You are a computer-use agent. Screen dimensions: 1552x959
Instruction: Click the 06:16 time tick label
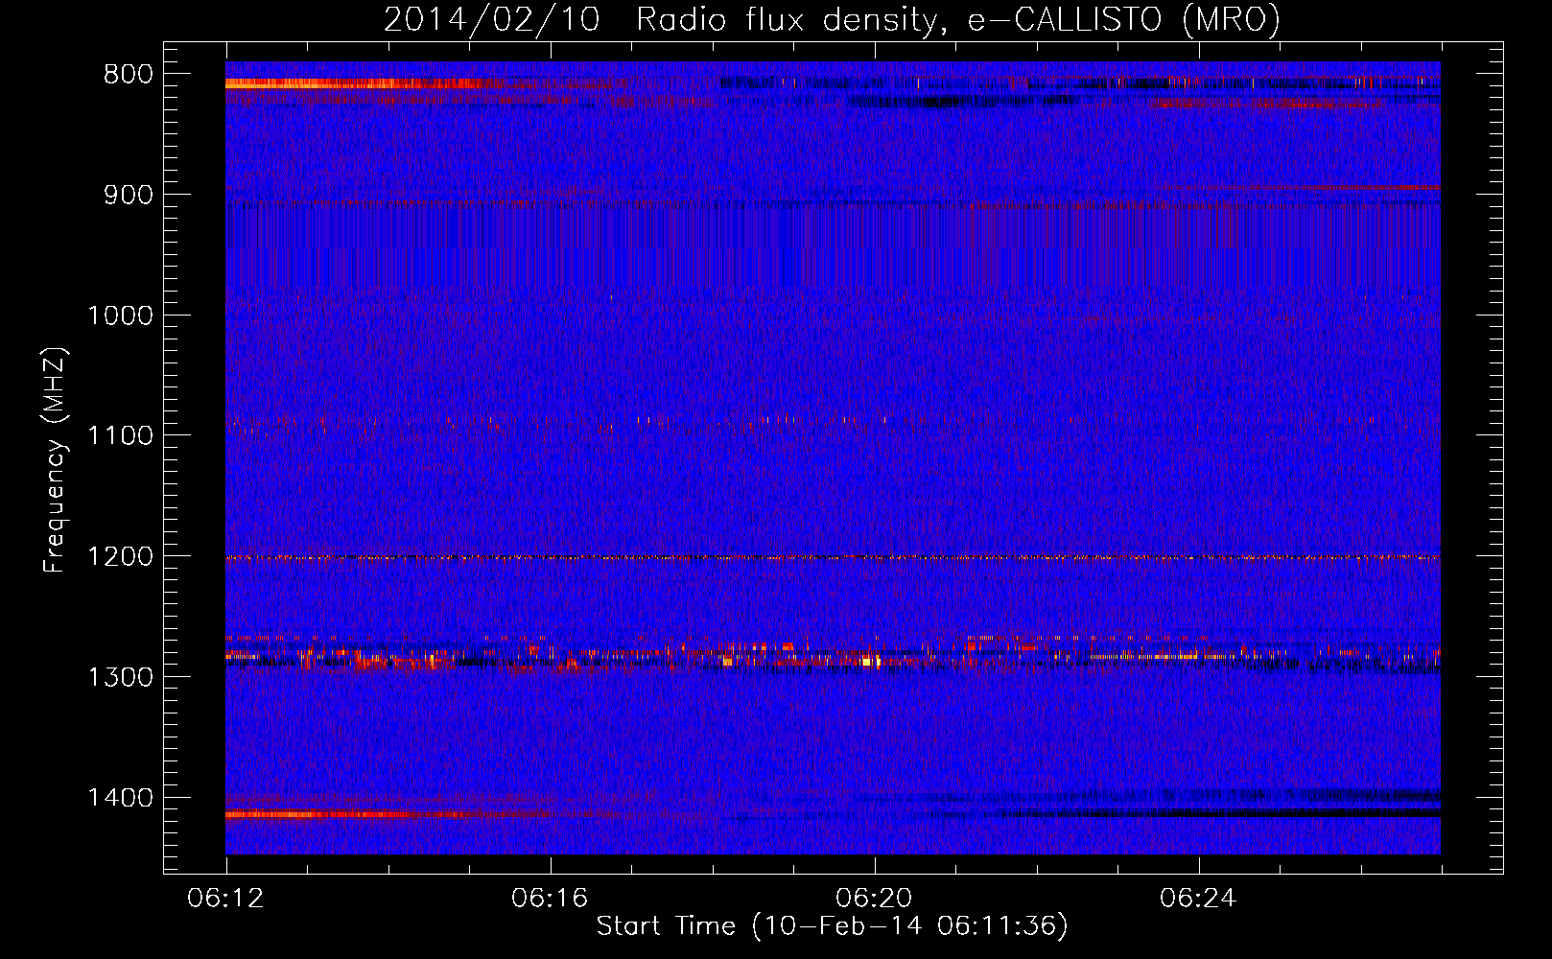tap(551, 899)
